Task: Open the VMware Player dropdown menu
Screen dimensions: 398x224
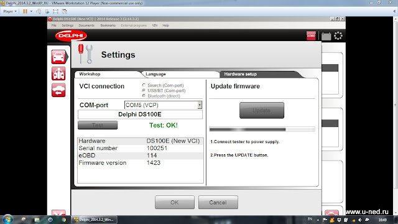Action: coord(10,11)
